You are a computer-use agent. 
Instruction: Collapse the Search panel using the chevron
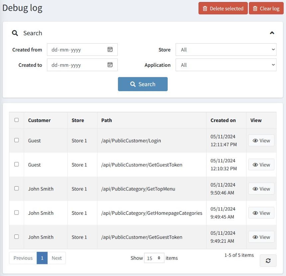(x=272, y=33)
